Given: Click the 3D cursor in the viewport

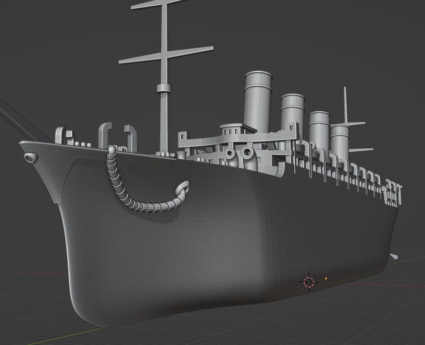Looking at the screenshot, I should point(308,283).
